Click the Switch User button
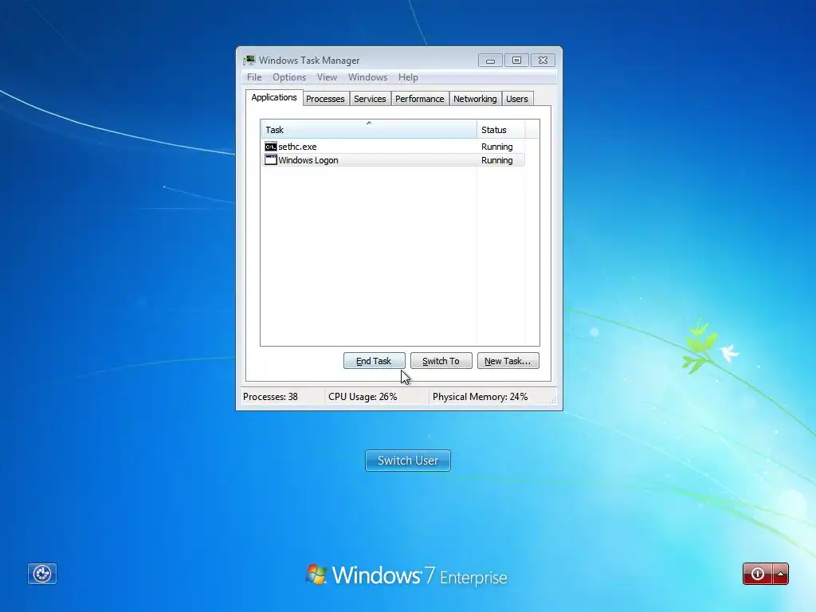Viewport: 816px width, 612px height. click(408, 461)
